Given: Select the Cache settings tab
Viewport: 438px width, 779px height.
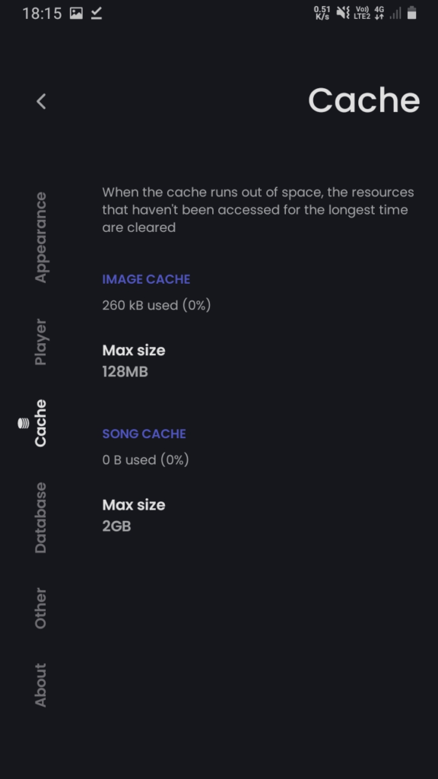Looking at the screenshot, I should point(40,423).
